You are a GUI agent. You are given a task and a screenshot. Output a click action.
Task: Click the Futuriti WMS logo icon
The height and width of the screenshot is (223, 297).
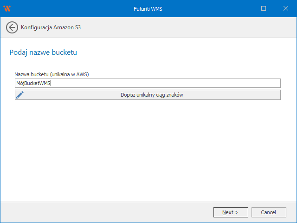7,8
